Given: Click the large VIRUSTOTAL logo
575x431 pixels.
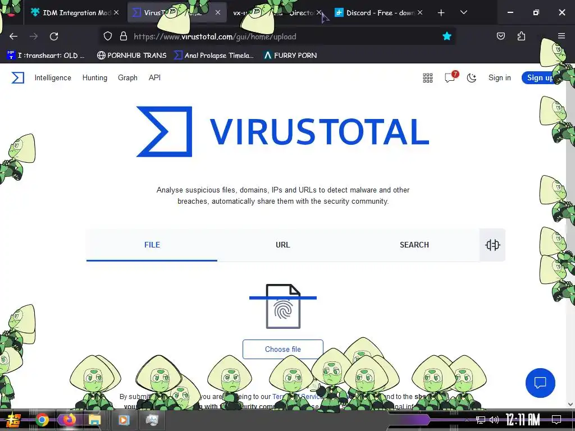Looking at the screenshot, I should [x=282, y=131].
